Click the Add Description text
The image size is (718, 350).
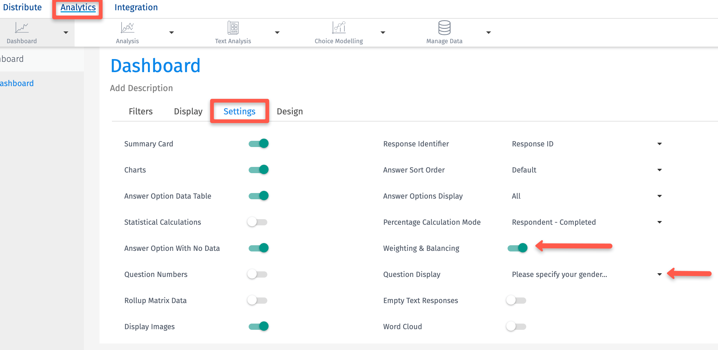point(141,88)
